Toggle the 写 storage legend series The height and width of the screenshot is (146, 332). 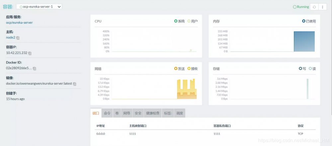[302, 69]
